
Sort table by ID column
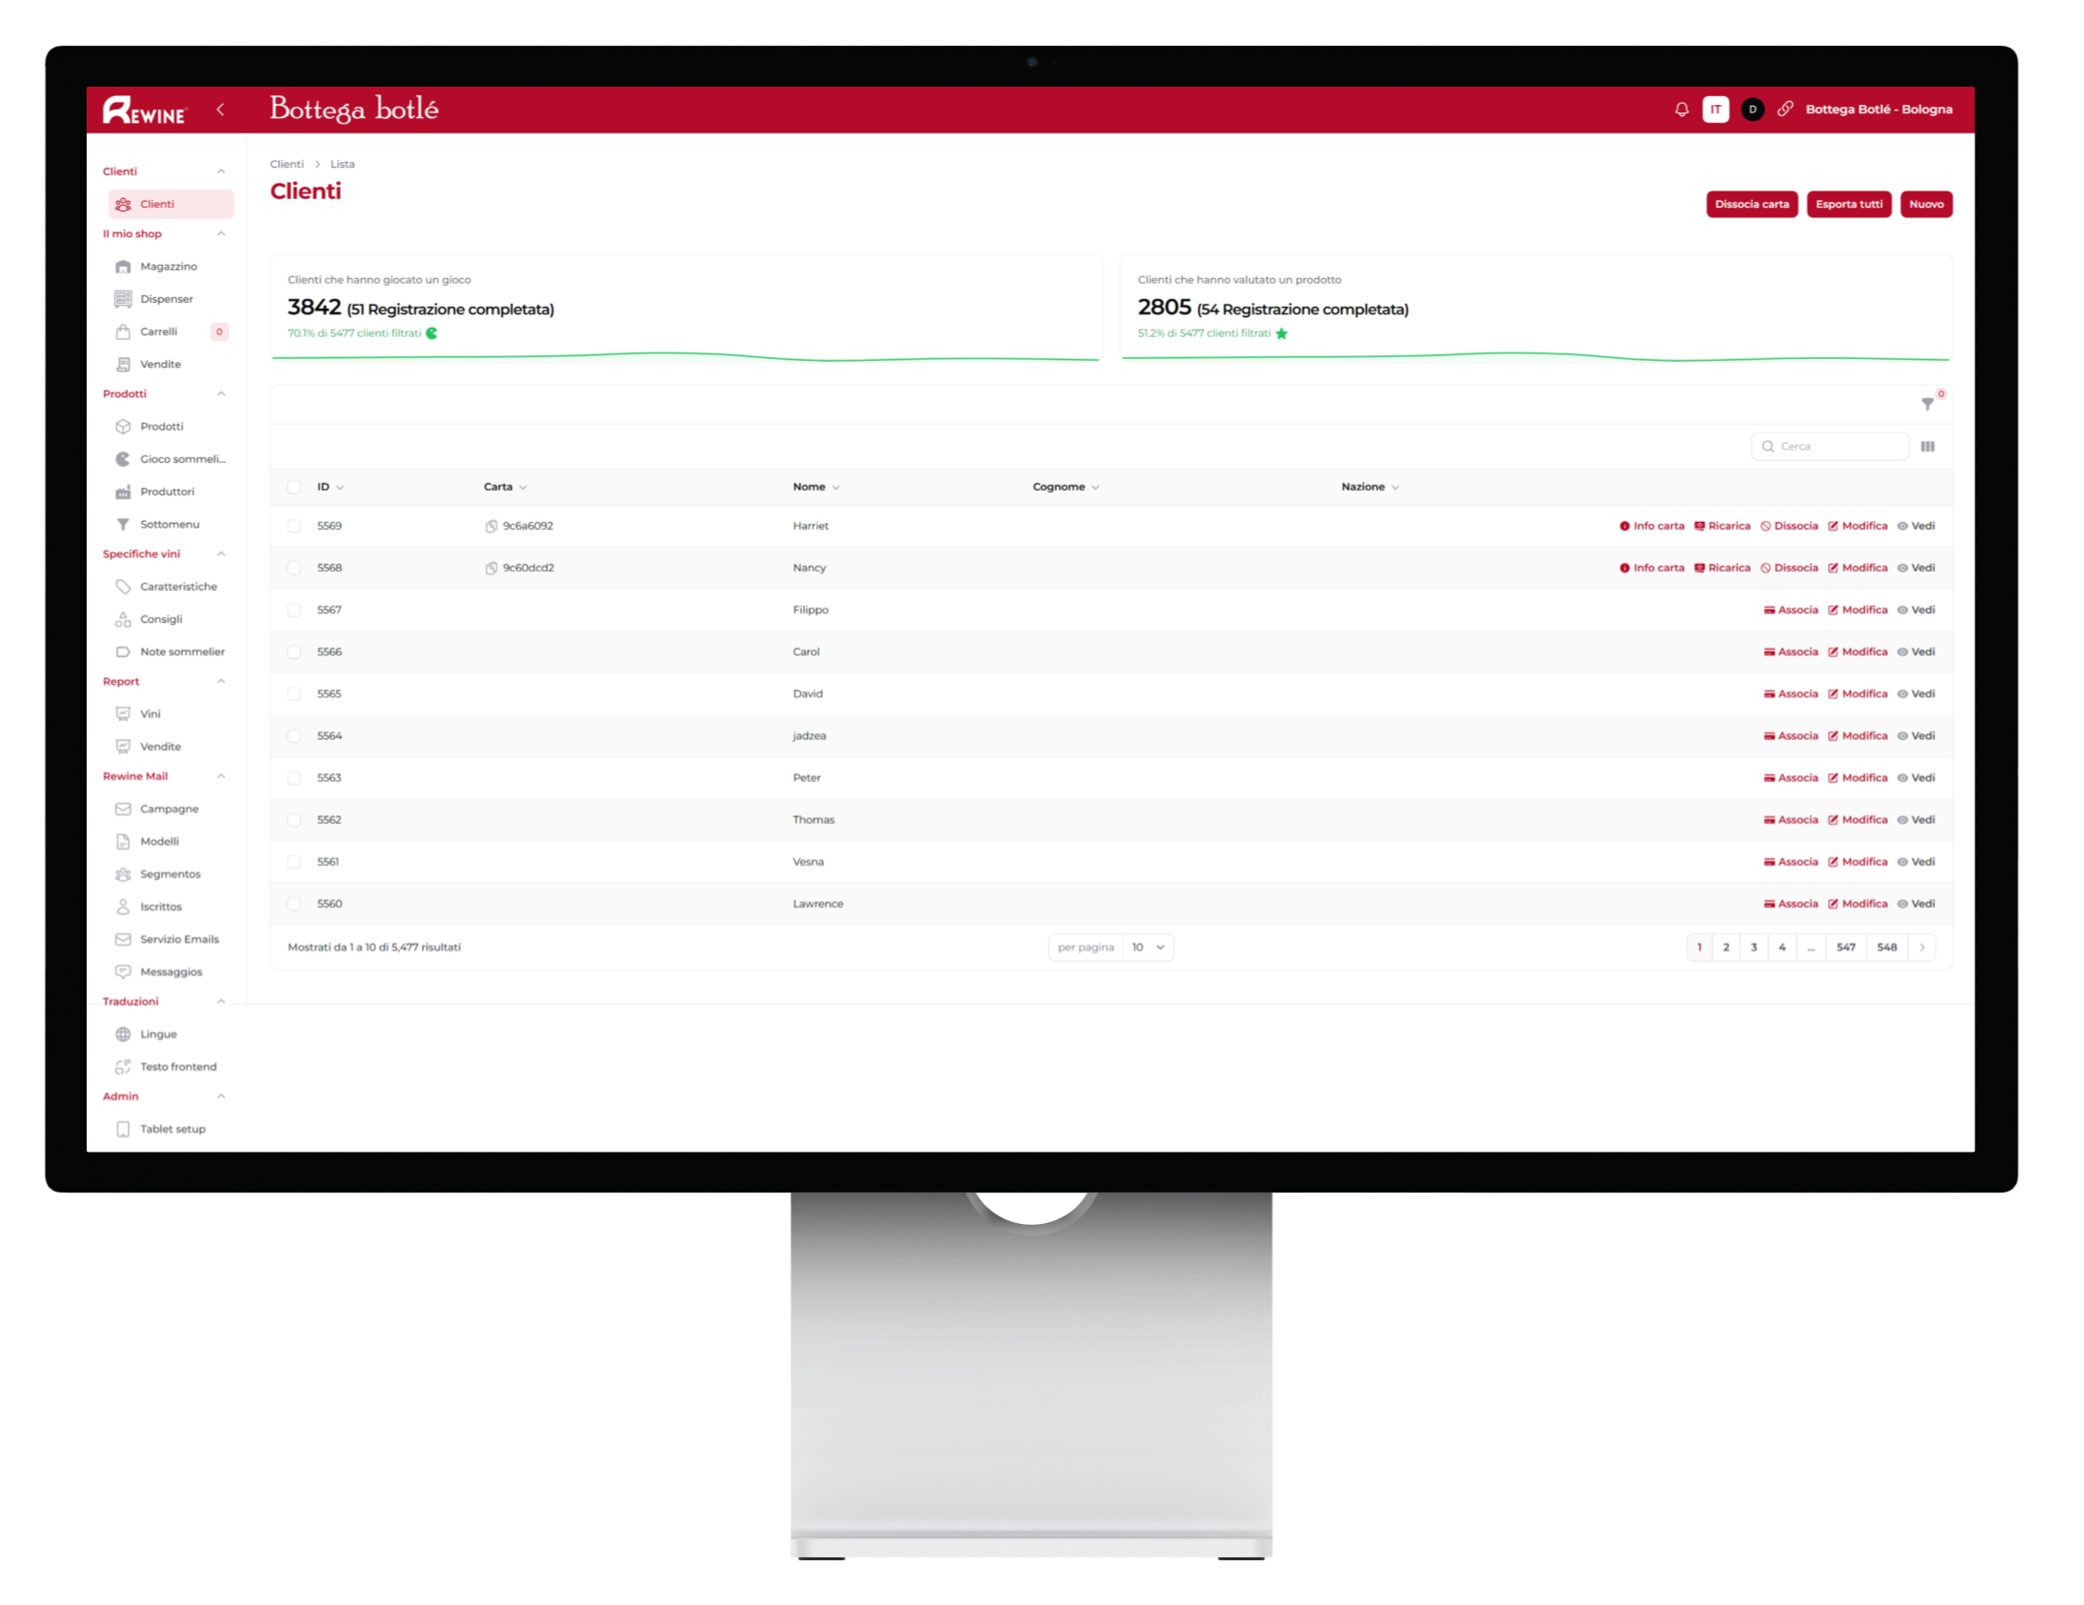pos(331,487)
